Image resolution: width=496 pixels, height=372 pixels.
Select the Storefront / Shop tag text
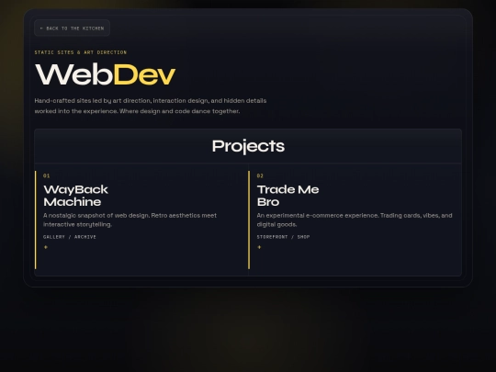pyautogui.click(x=283, y=237)
